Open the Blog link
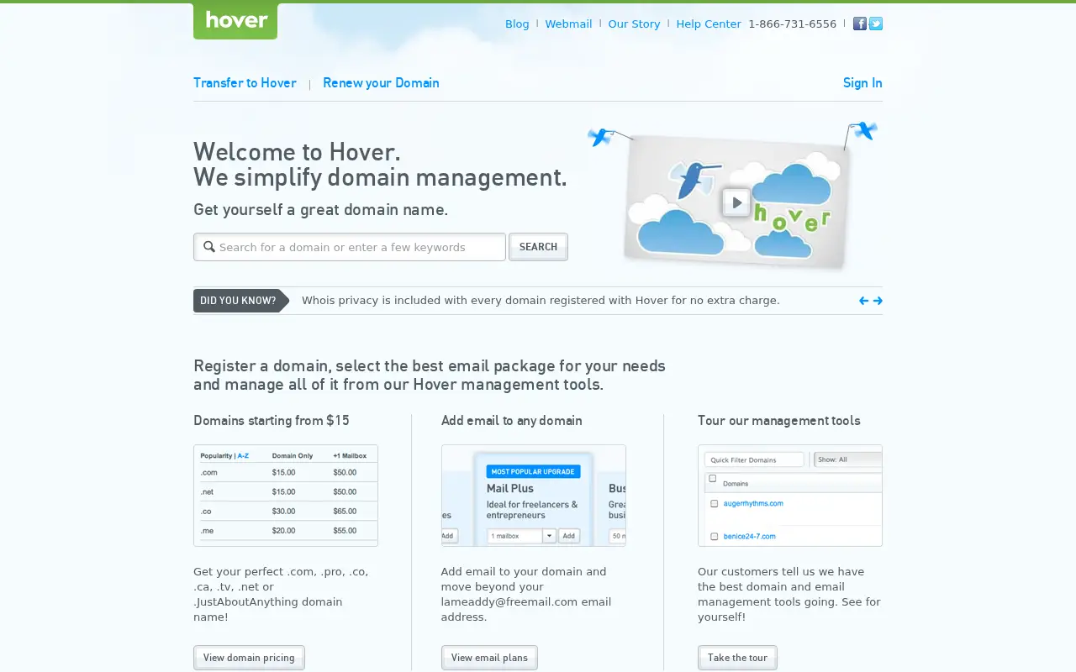This screenshot has width=1076, height=672. click(517, 24)
